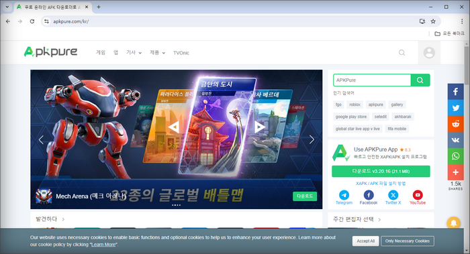Click the APKPure search input field

click(x=372, y=80)
